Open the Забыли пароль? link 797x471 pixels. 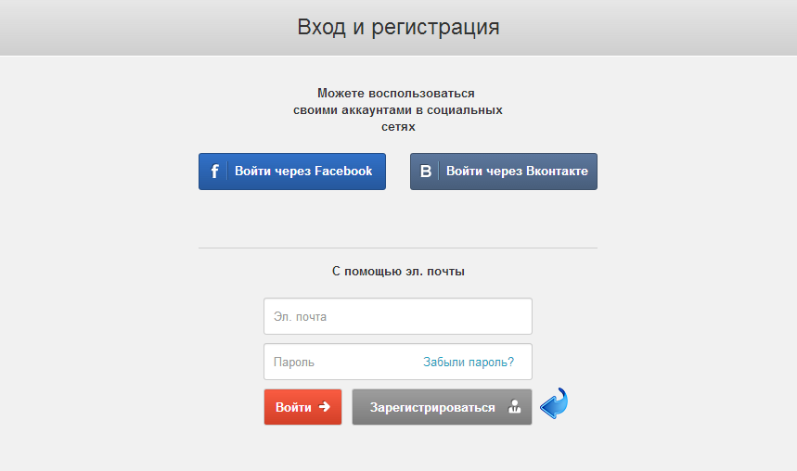point(469,363)
